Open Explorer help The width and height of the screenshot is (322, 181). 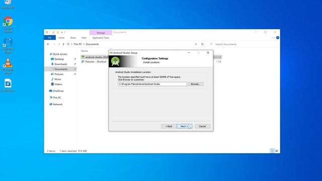tap(278, 38)
